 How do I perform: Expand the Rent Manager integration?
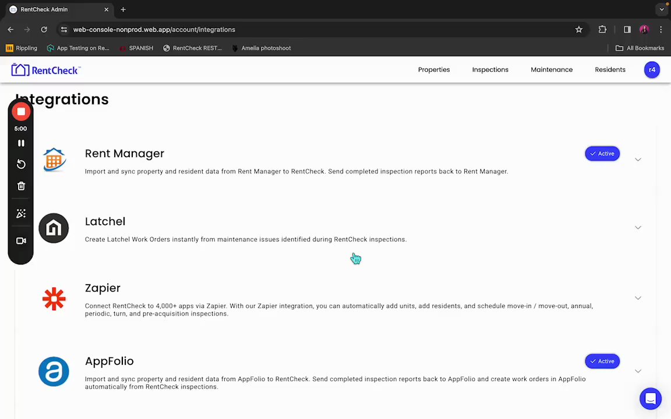[638, 159]
